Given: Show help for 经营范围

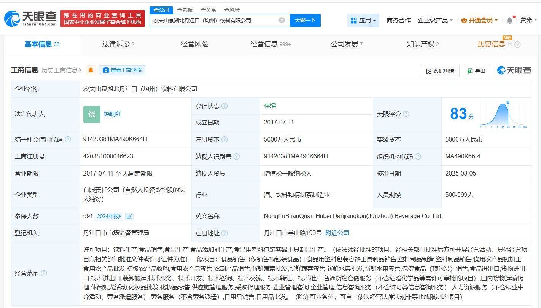Looking at the screenshot, I should click(x=44, y=273).
